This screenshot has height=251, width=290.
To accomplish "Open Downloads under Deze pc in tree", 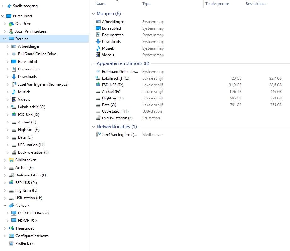I will (27, 77).
